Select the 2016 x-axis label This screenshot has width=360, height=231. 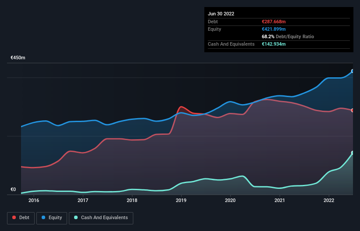coord(34,200)
